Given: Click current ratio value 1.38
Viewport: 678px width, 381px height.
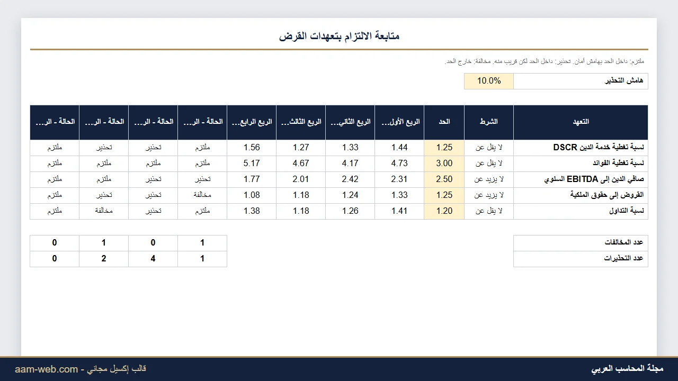Looking at the screenshot, I should tap(252, 211).
